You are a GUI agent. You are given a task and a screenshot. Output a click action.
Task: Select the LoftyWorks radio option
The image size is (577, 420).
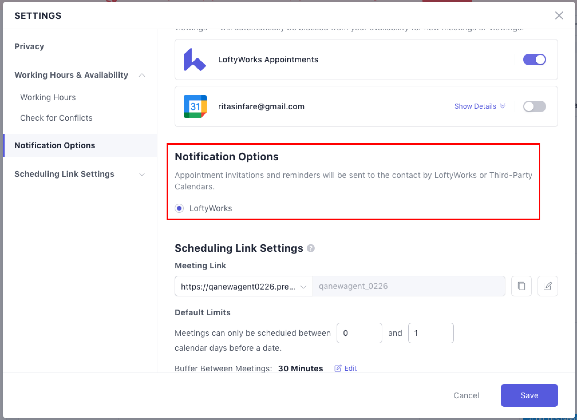tap(179, 208)
